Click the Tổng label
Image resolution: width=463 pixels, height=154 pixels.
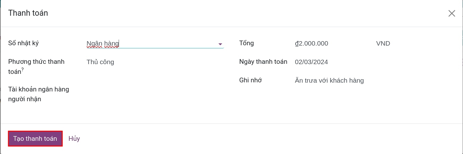point(246,43)
